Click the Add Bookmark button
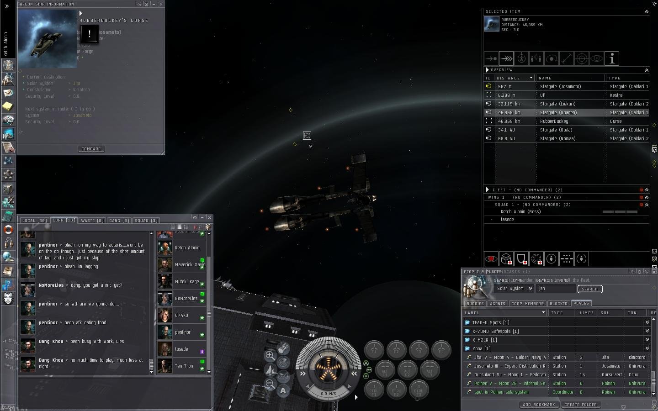The height and width of the screenshot is (411, 658). click(x=539, y=405)
